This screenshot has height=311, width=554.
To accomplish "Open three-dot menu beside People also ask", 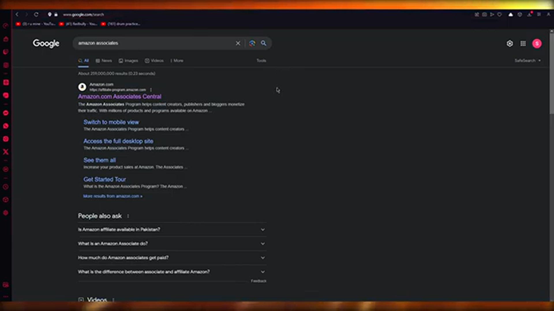I will tap(128, 216).
